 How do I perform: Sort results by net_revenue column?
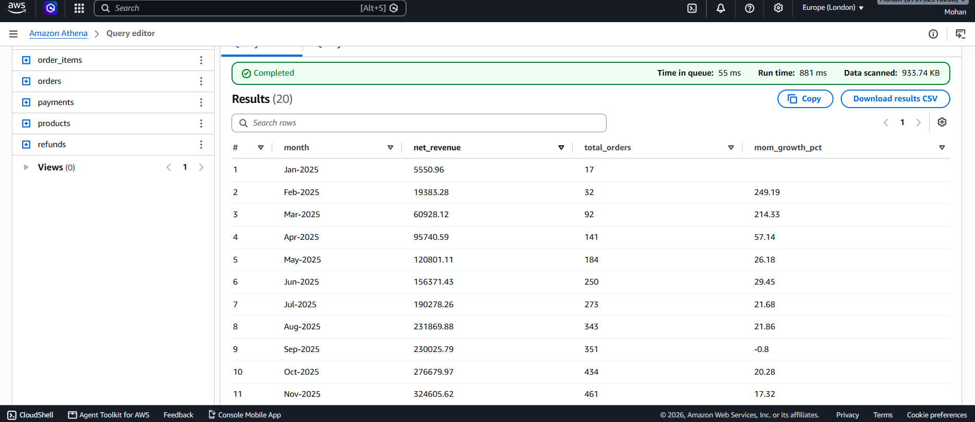[561, 148]
